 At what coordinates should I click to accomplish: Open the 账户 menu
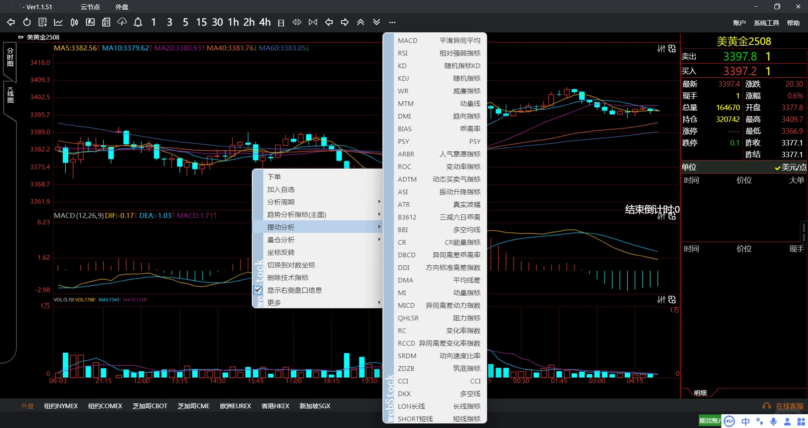pos(739,23)
